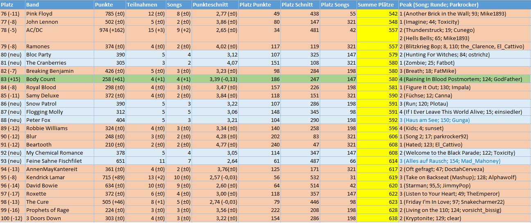Screen dimensions: 531x223
Task: Click Teilnahmen '15 (+3)' for AC/DC
Action: [x=146, y=34]
